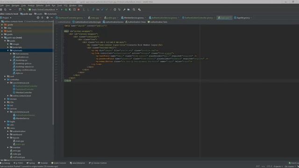
Task: Open Settings via the wrench icon
Action: pos(124,9)
